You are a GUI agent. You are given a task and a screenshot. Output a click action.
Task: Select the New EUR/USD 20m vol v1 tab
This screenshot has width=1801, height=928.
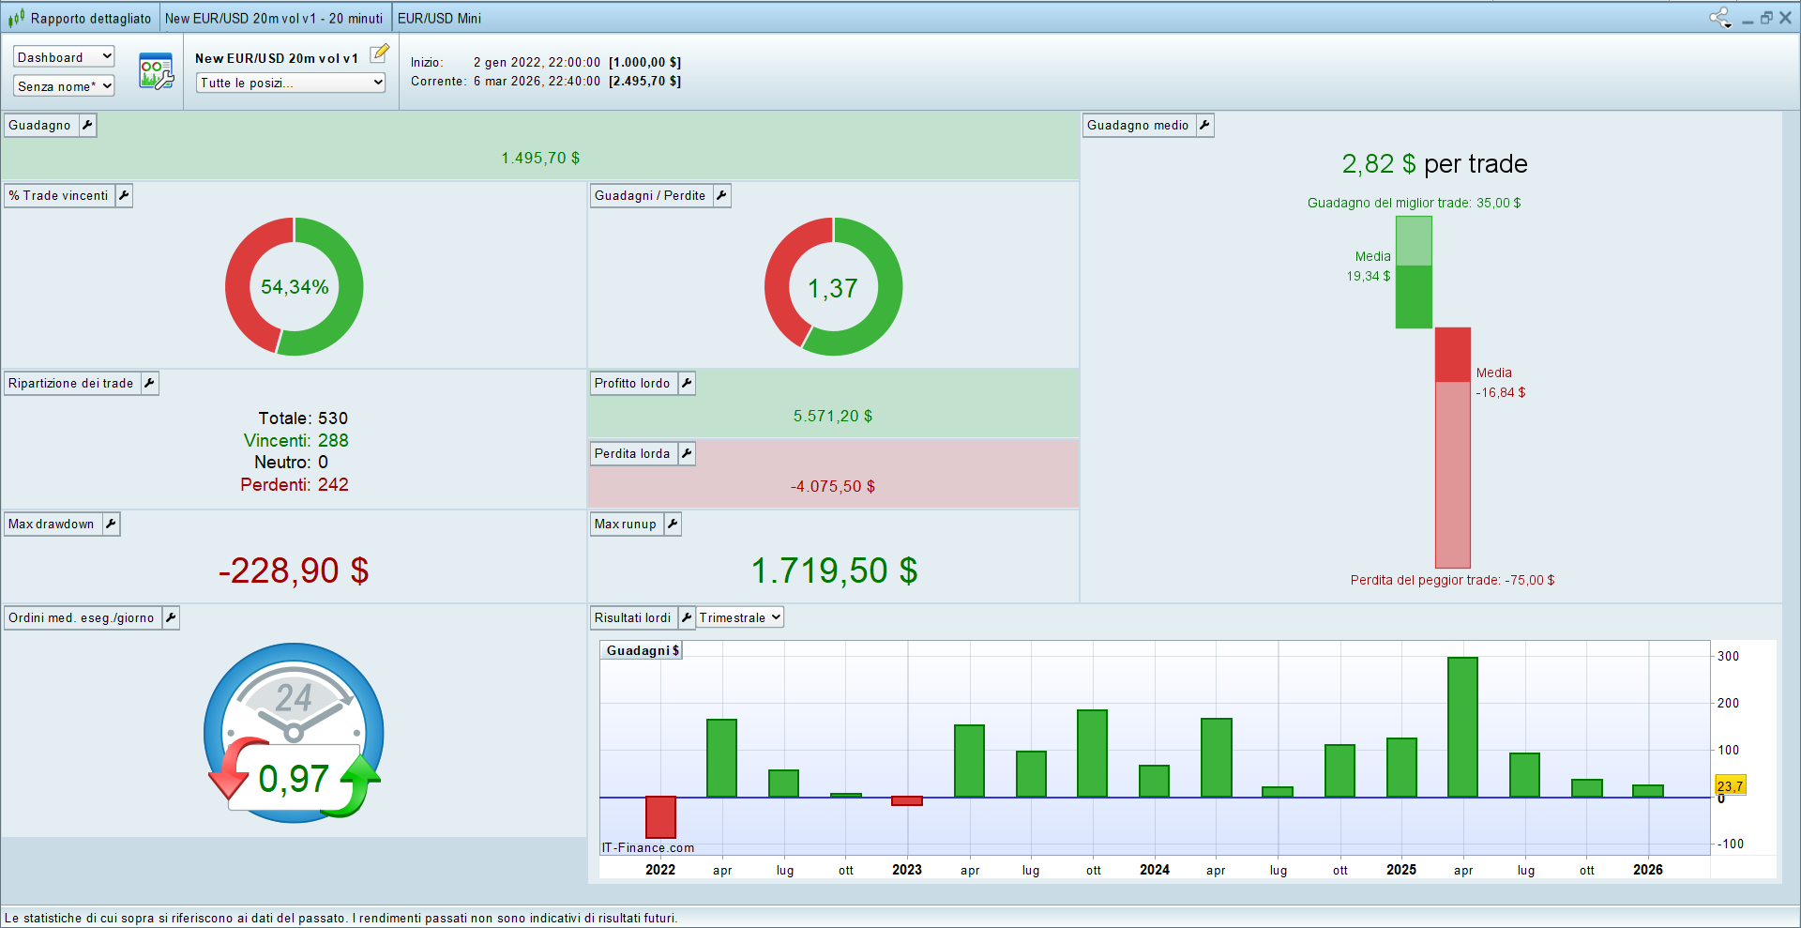pos(274,18)
